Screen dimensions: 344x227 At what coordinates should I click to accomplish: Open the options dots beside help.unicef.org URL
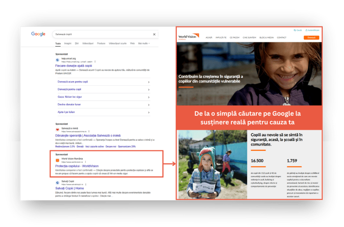pos(95,62)
